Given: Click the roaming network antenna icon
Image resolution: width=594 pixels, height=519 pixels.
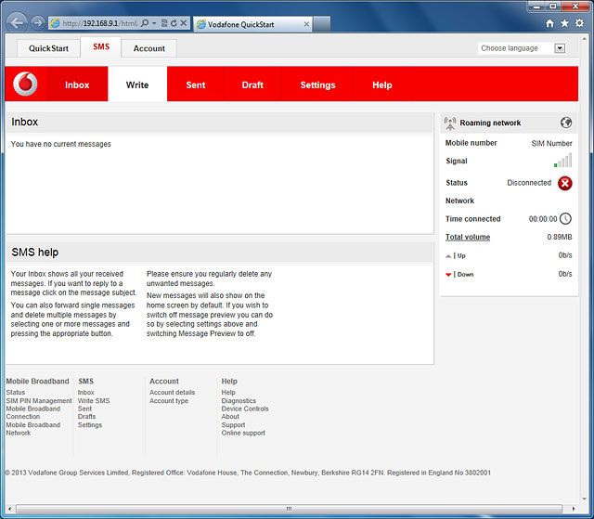Looking at the screenshot, I should pyautogui.click(x=450, y=123).
